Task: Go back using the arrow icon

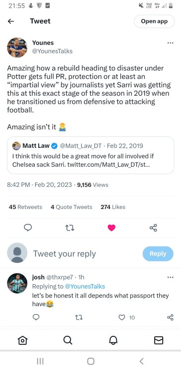Action: (11, 21)
